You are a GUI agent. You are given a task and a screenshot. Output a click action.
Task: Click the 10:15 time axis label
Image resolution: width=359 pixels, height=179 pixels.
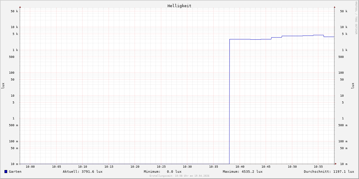109,167
